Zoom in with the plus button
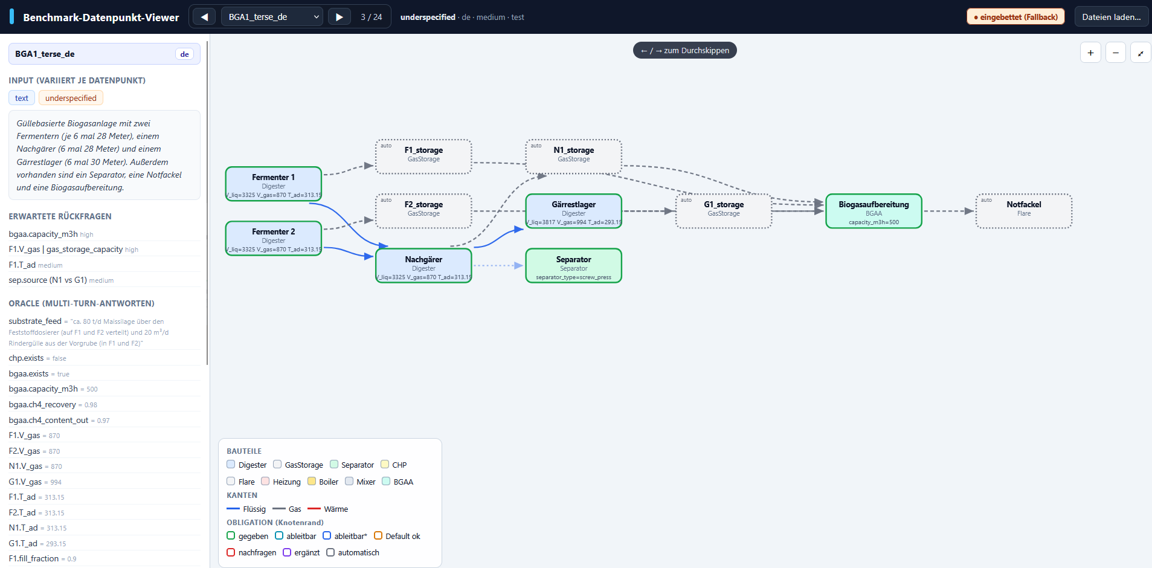Viewport: 1152px width, 568px height. pyautogui.click(x=1090, y=53)
